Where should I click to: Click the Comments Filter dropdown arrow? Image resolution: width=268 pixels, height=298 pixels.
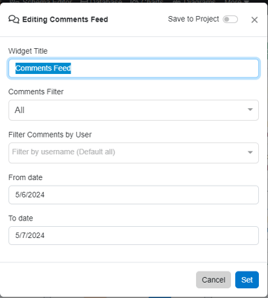250,110
